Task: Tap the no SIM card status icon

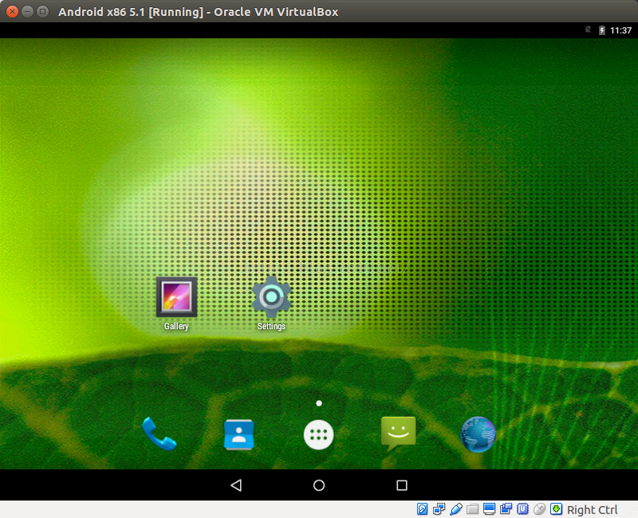Action: pos(588,29)
